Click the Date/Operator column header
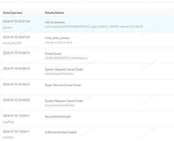Image resolution: width=174 pixels, height=141 pixels. pyautogui.click(x=13, y=13)
